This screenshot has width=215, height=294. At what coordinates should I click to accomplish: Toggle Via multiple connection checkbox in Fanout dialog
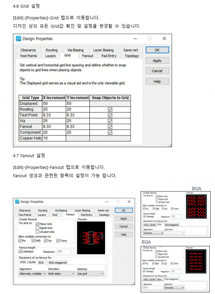(46, 241)
